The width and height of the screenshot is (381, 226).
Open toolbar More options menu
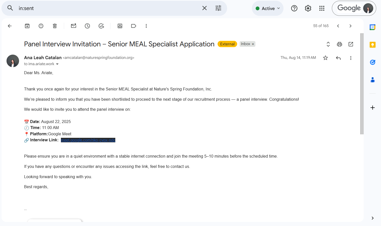(x=146, y=26)
